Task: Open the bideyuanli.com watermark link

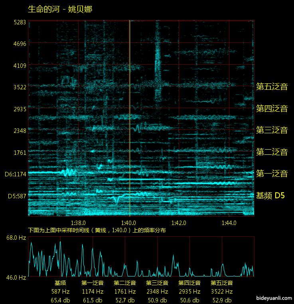Action: click(274, 297)
